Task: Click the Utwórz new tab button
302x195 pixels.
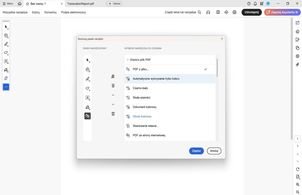Action: point(114,4)
